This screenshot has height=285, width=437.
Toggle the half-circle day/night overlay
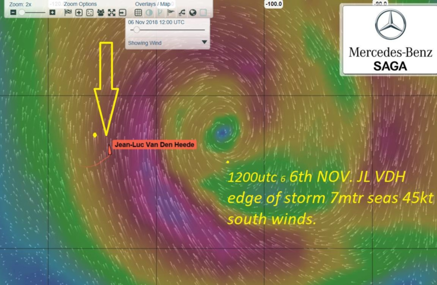point(149,12)
